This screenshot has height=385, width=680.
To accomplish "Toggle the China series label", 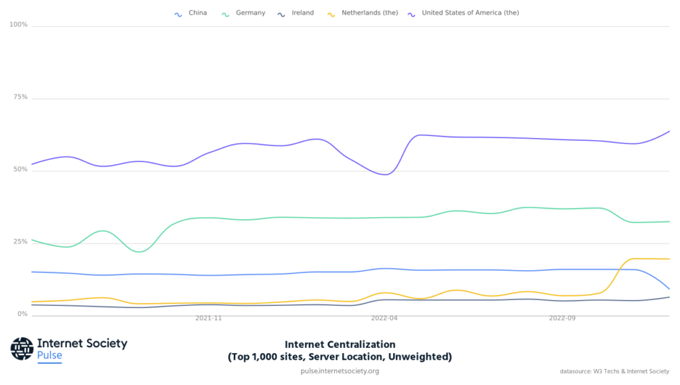I will [197, 13].
